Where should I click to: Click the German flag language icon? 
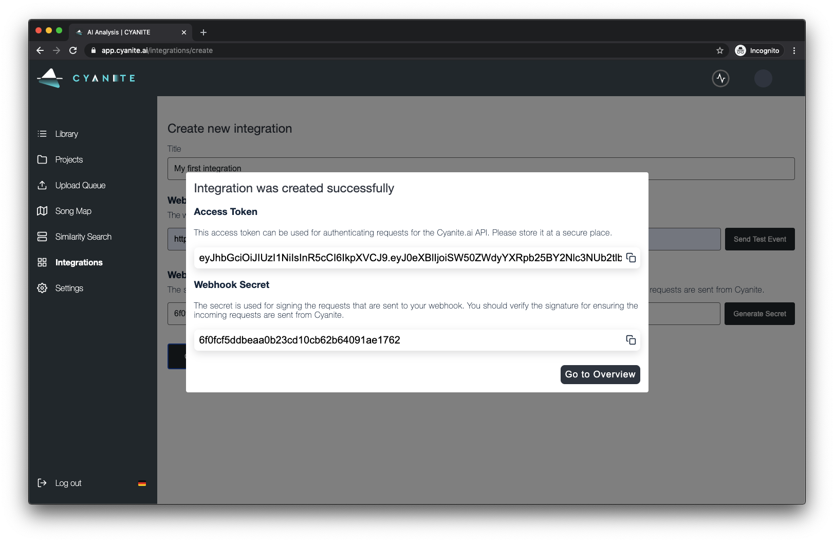tap(142, 483)
